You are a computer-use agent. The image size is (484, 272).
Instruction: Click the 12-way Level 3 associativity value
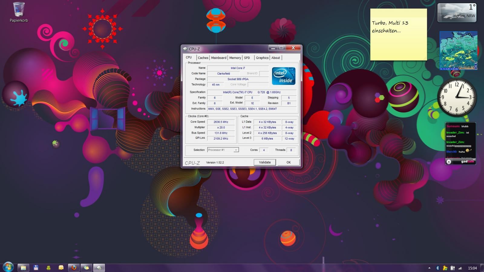coord(289,138)
